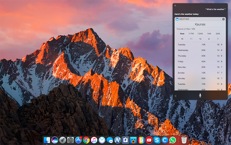Open WhatsApp in the dock
This screenshot has width=231, height=145.
tap(173, 140)
